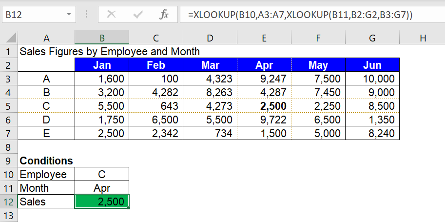Select row 12 header
Image resolution: width=445 pixels, height=222 pixels.
click(9, 202)
